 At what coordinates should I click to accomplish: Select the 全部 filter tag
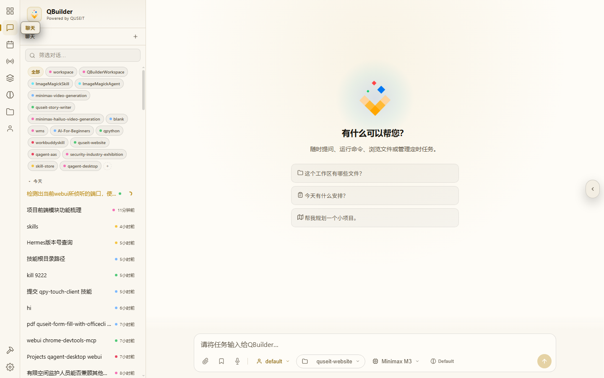point(36,72)
